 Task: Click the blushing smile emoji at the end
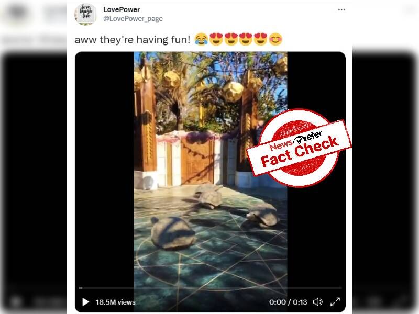[x=275, y=39]
